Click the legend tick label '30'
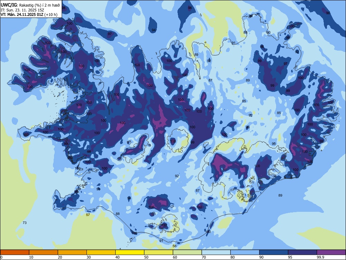This screenshot has width=346, height=260. (x=89, y=257)
